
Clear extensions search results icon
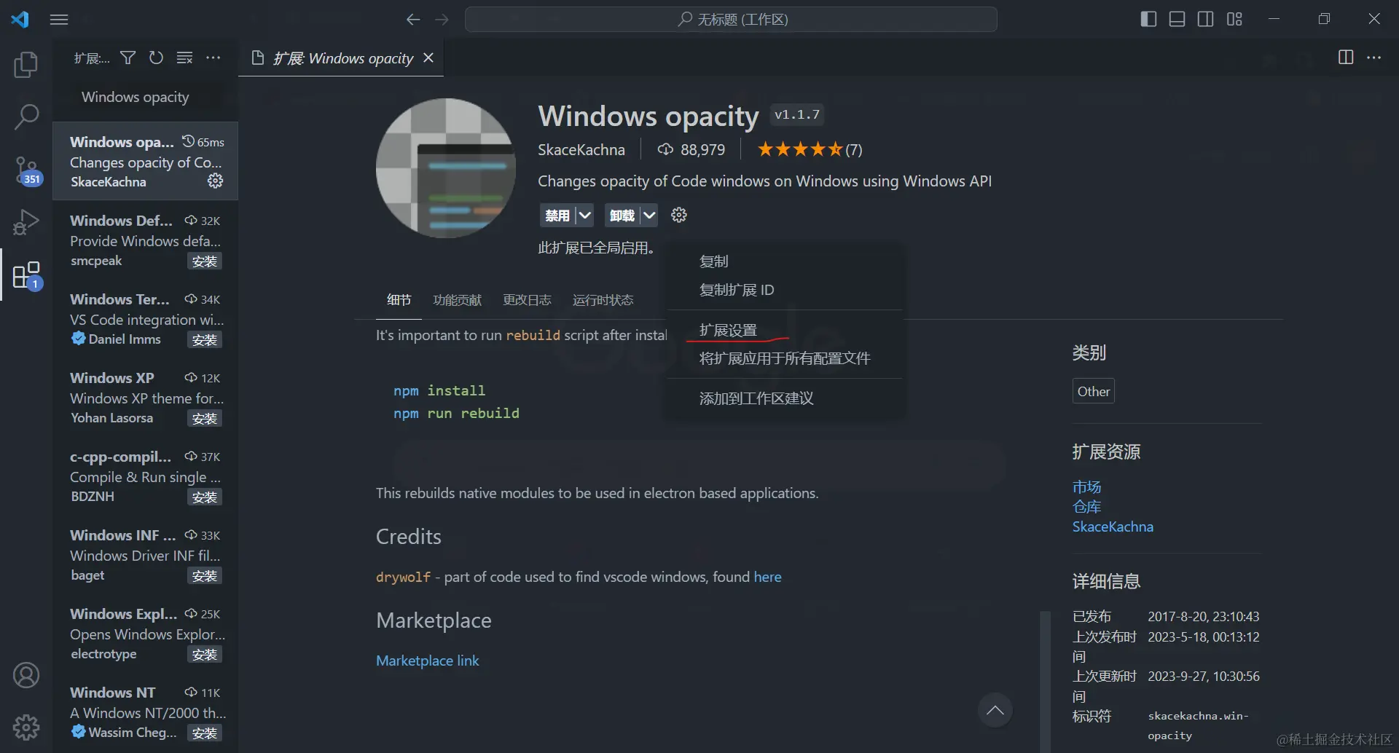(x=185, y=58)
